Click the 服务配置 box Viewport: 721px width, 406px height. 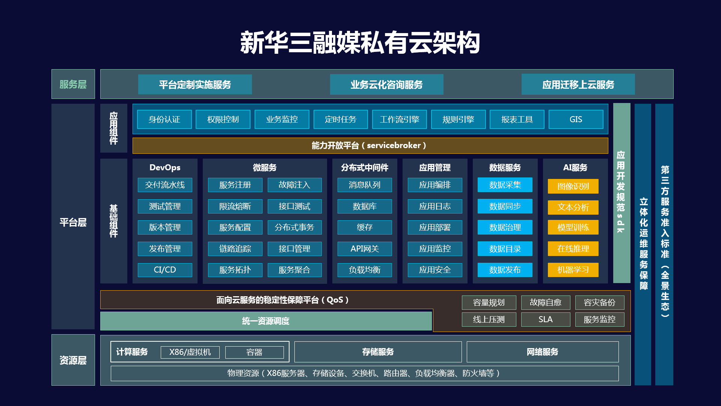tap(235, 227)
